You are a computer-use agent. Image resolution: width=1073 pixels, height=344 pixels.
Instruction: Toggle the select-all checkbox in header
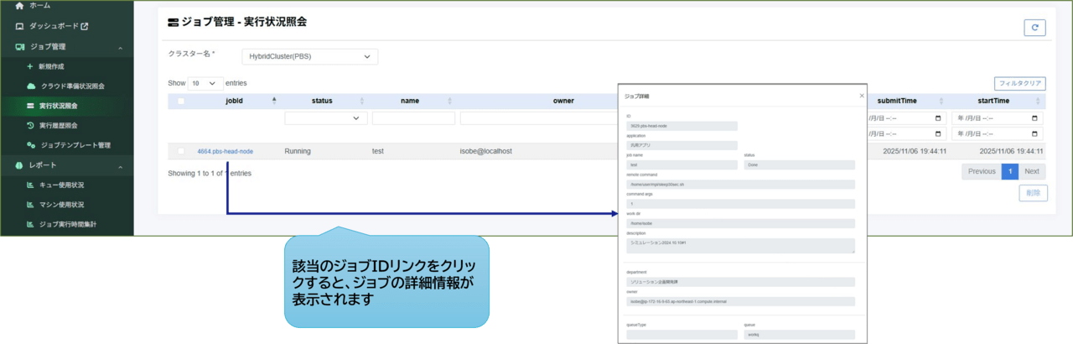pos(181,102)
